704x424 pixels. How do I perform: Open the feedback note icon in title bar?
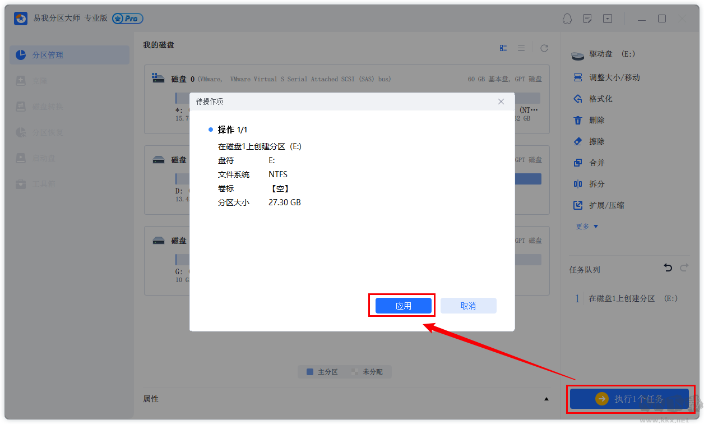coord(587,19)
